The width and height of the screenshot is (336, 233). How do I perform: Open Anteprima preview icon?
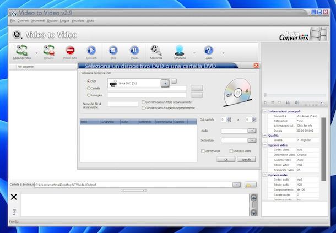click(156, 50)
